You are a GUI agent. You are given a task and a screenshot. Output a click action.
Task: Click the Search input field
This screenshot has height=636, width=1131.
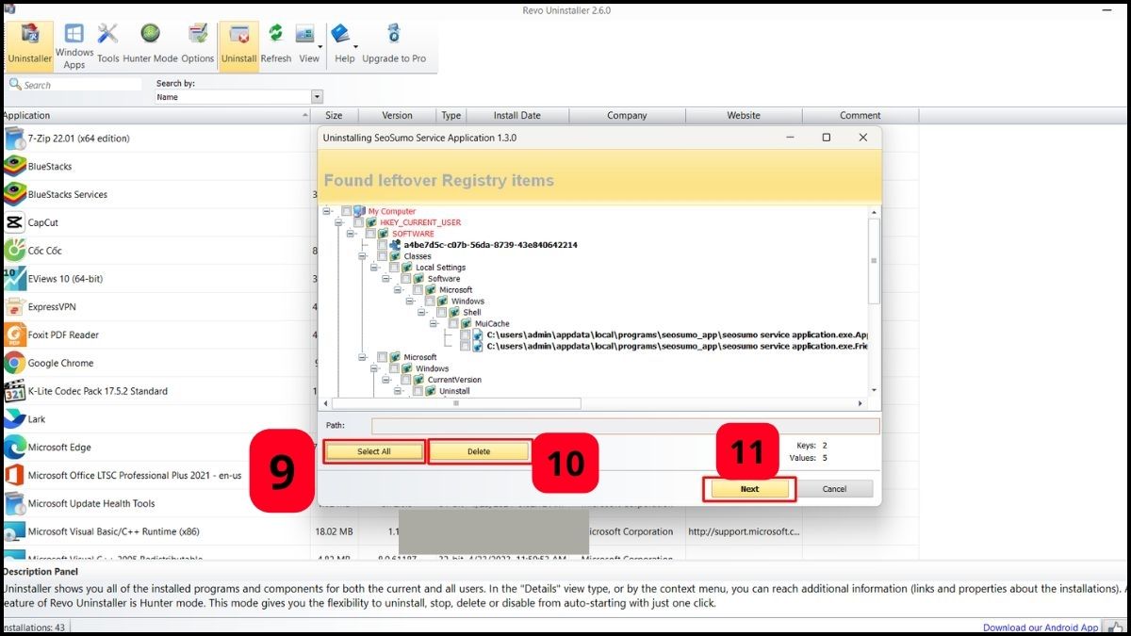pyautogui.click(x=82, y=85)
